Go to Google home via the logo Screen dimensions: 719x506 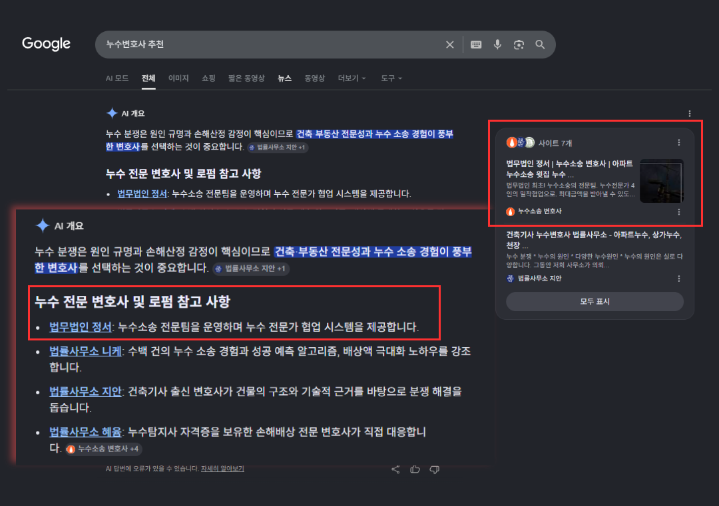click(47, 44)
